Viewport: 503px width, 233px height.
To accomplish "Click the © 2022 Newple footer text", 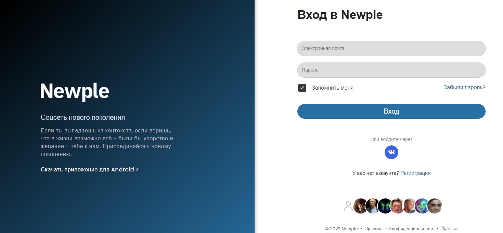I will pos(341,229).
